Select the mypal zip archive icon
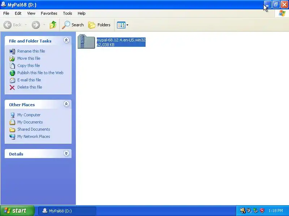Viewport: 289px width, 216px height. coord(86,41)
